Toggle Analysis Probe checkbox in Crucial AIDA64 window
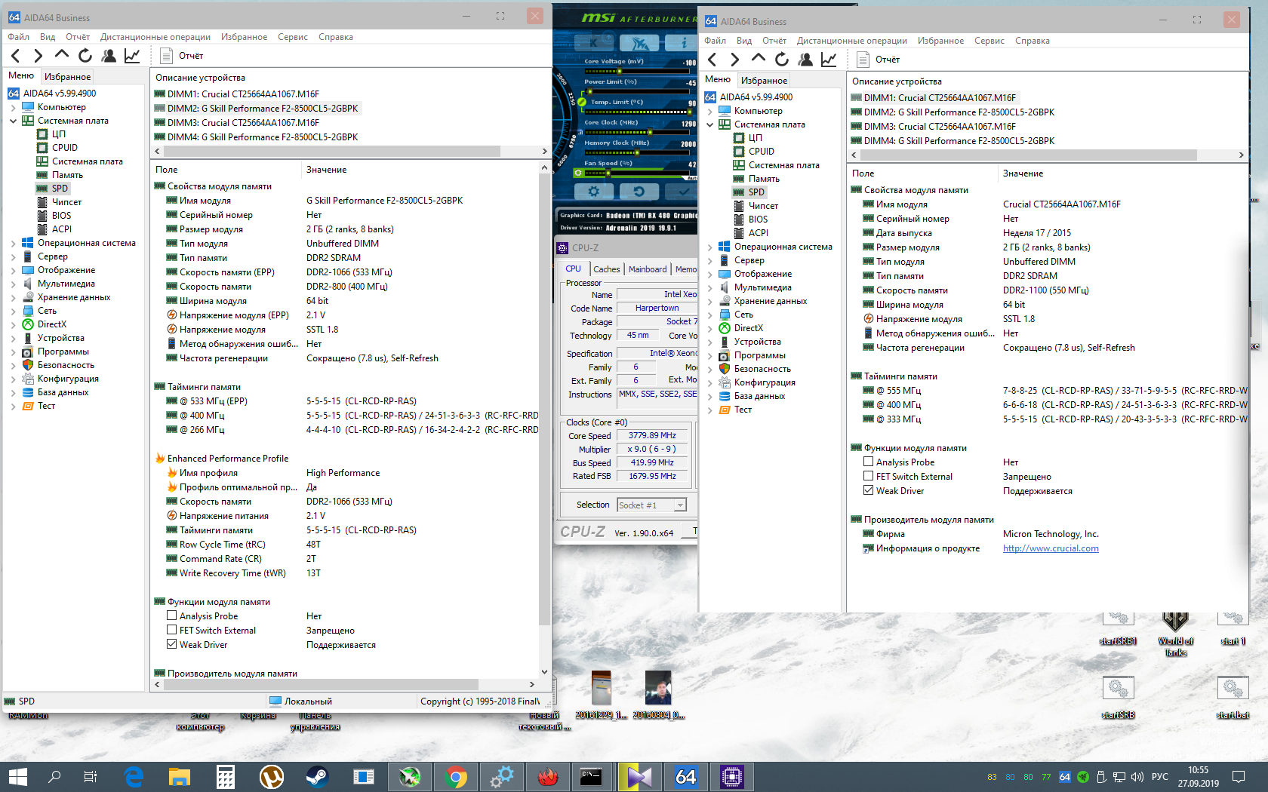The image size is (1268, 792). 869,462
